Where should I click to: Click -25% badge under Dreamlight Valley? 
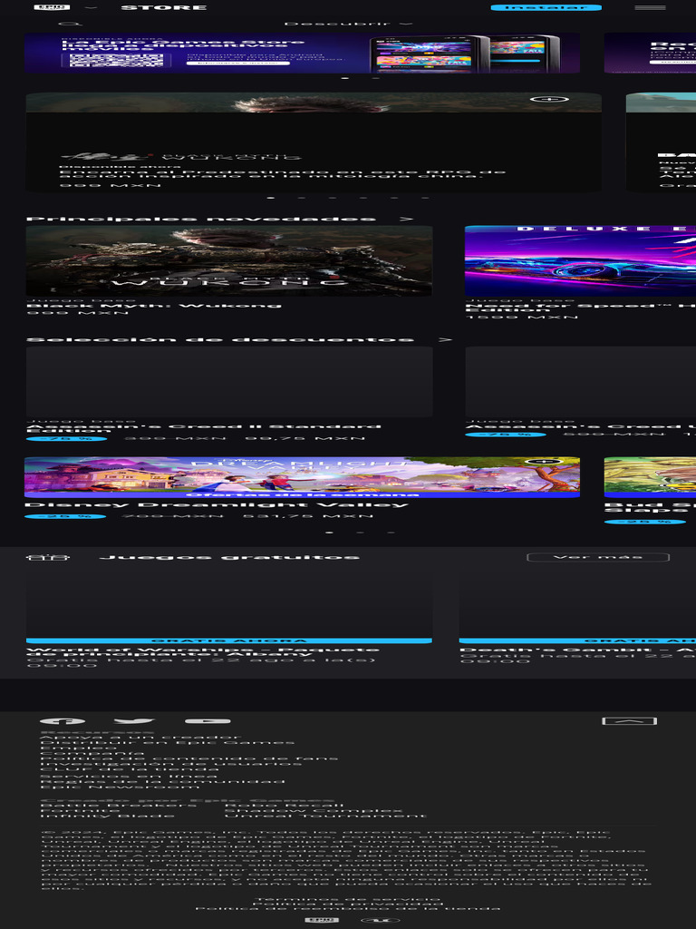click(65, 516)
